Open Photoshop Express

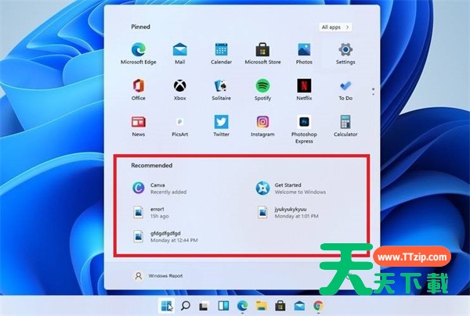[x=304, y=129]
